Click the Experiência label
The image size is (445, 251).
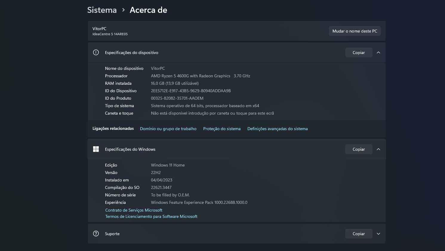point(115,202)
